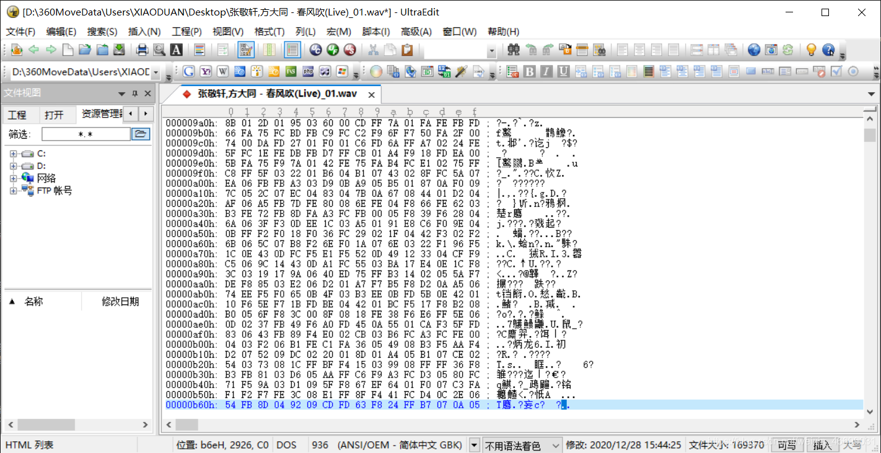Open the 搜索(S) menu
The image size is (881, 453).
(x=102, y=32)
